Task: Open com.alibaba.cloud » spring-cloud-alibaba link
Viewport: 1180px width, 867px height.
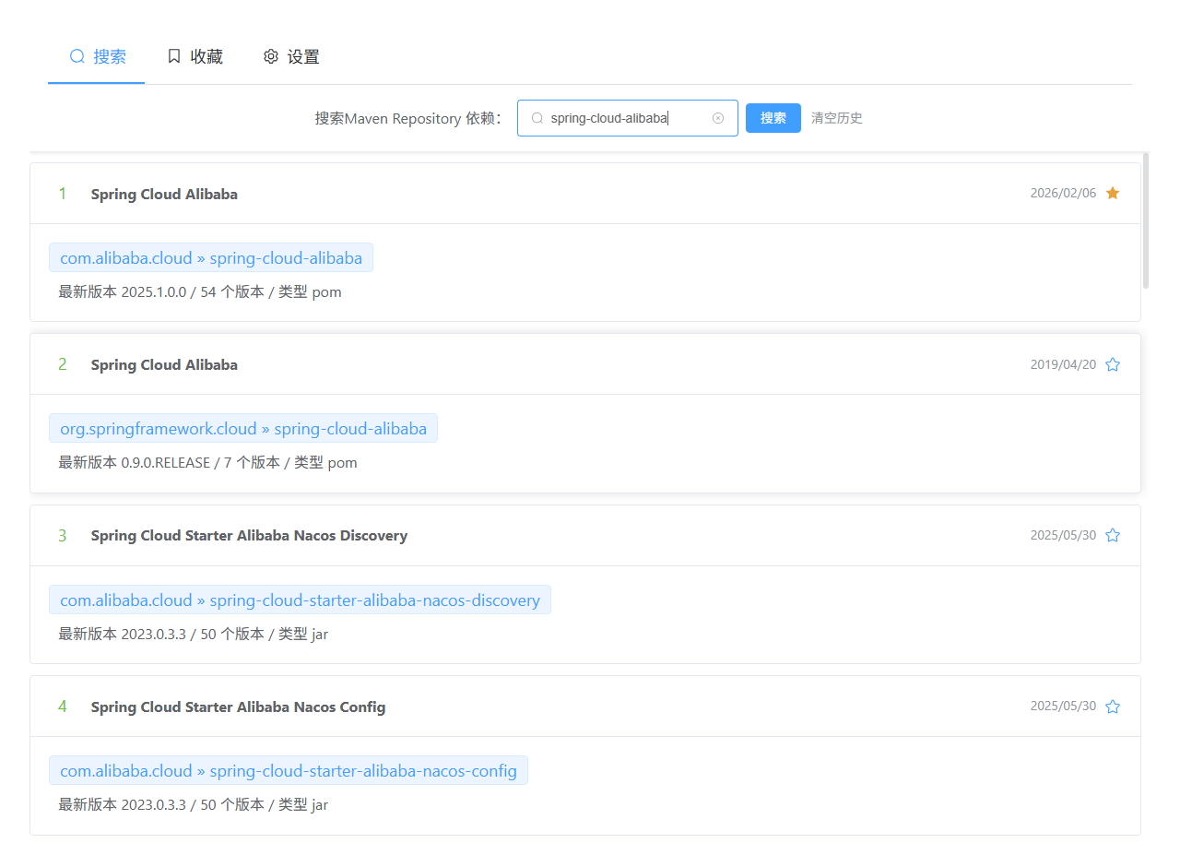Action: 211,257
